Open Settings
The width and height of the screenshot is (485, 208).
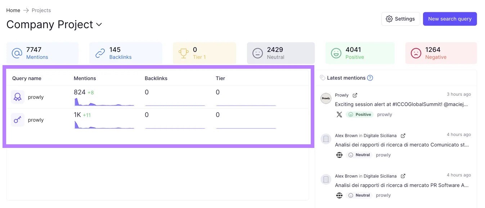400,18
